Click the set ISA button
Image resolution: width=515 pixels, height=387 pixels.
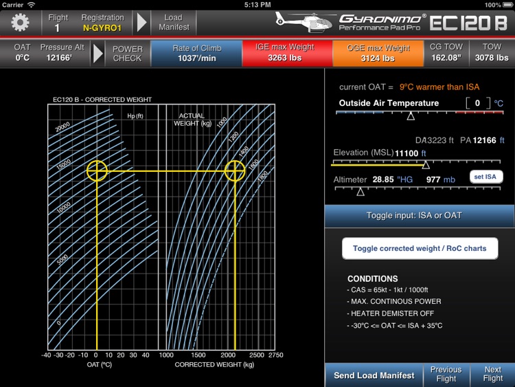[486, 177]
